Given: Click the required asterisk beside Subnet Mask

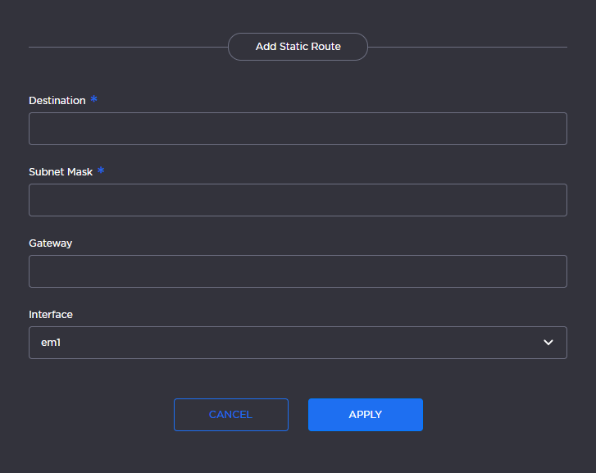Looking at the screenshot, I should pos(101,171).
